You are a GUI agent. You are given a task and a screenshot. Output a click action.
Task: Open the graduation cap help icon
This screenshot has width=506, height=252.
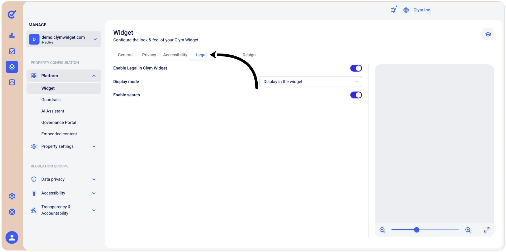[488, 34]
